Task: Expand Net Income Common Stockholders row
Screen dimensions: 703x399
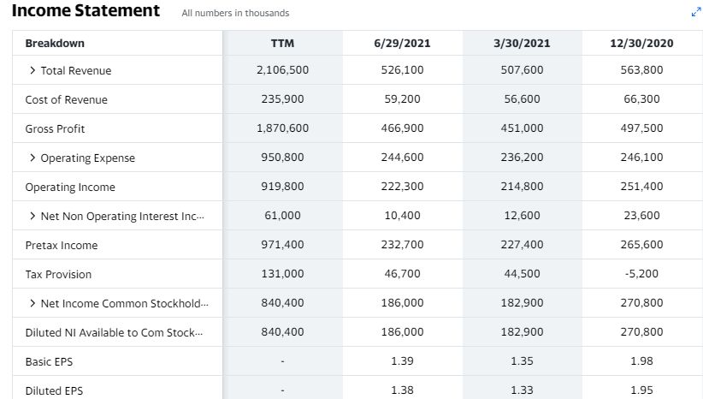Action: click(32, 303)
